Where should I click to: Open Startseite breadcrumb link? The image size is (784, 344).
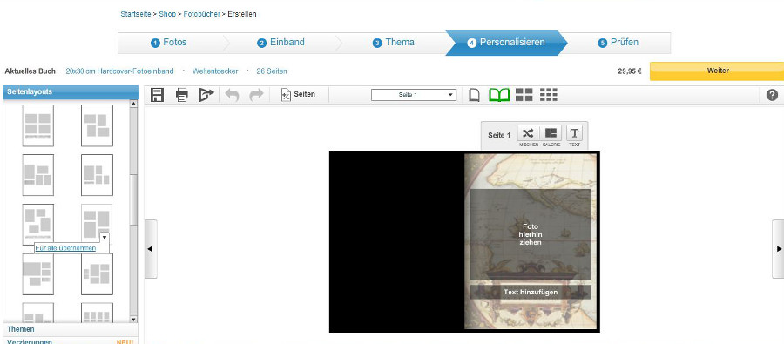(136, 14)
